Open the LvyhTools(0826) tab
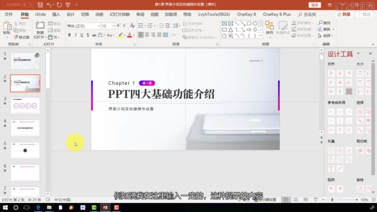This screenshot has width=377, height=212. pos(214,15)
